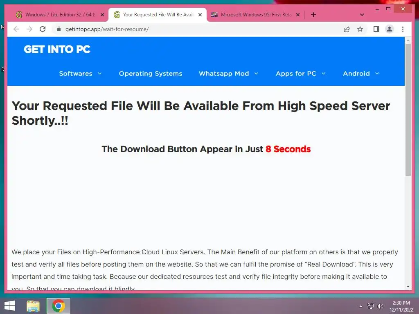Viewport: 419px width, 314px height.
Task: Expand the Apps for PC chevron
Action: click(x=323, y=74)
